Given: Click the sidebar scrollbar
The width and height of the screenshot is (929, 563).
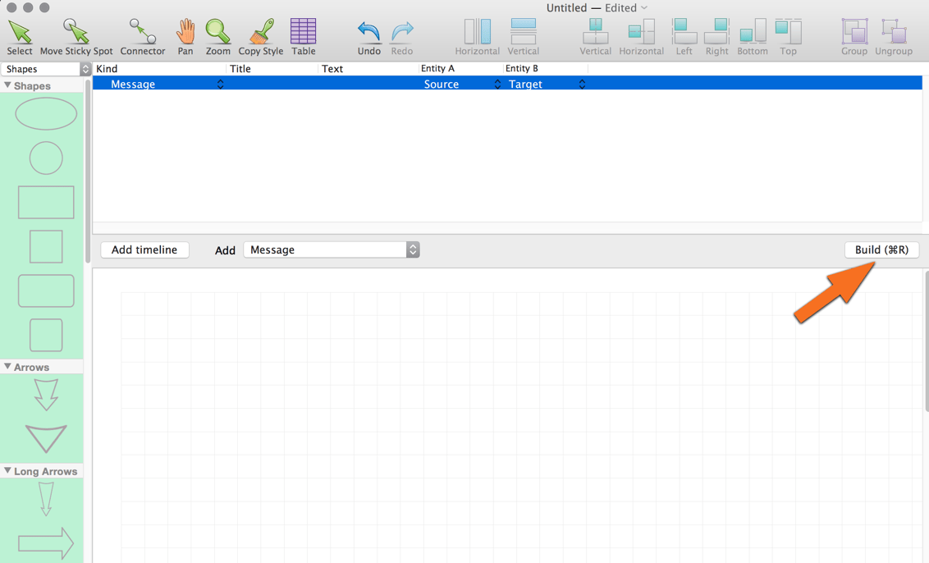Looking at the screenshot, I should pyautogui.click(x=87, y=164).
